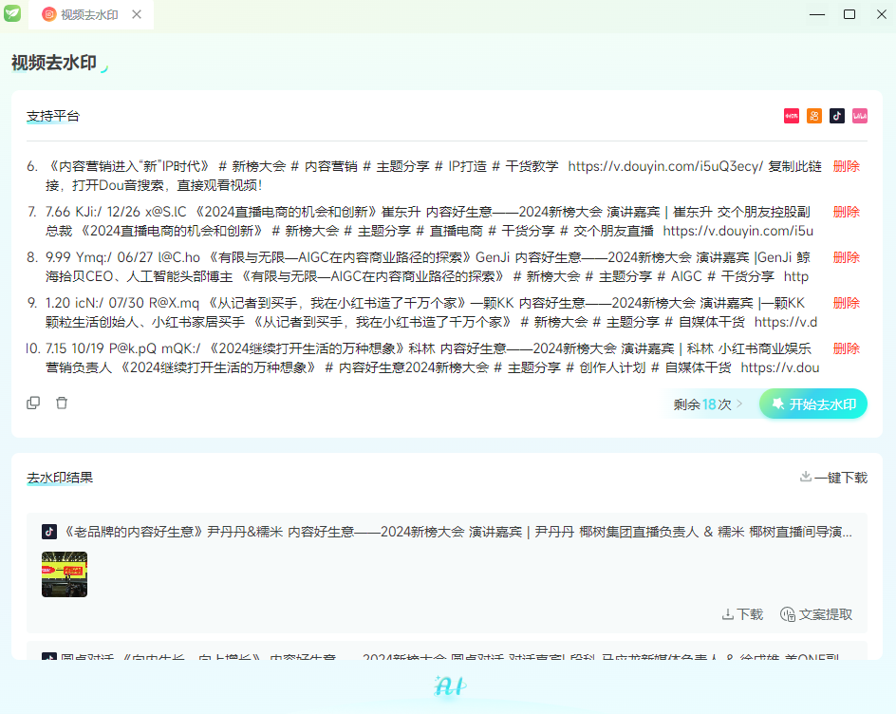Screen dimensions: 896x714
Task: Click the orange Kuaishou platform icon
Action: pyautogui.click(x=813, y=116)
